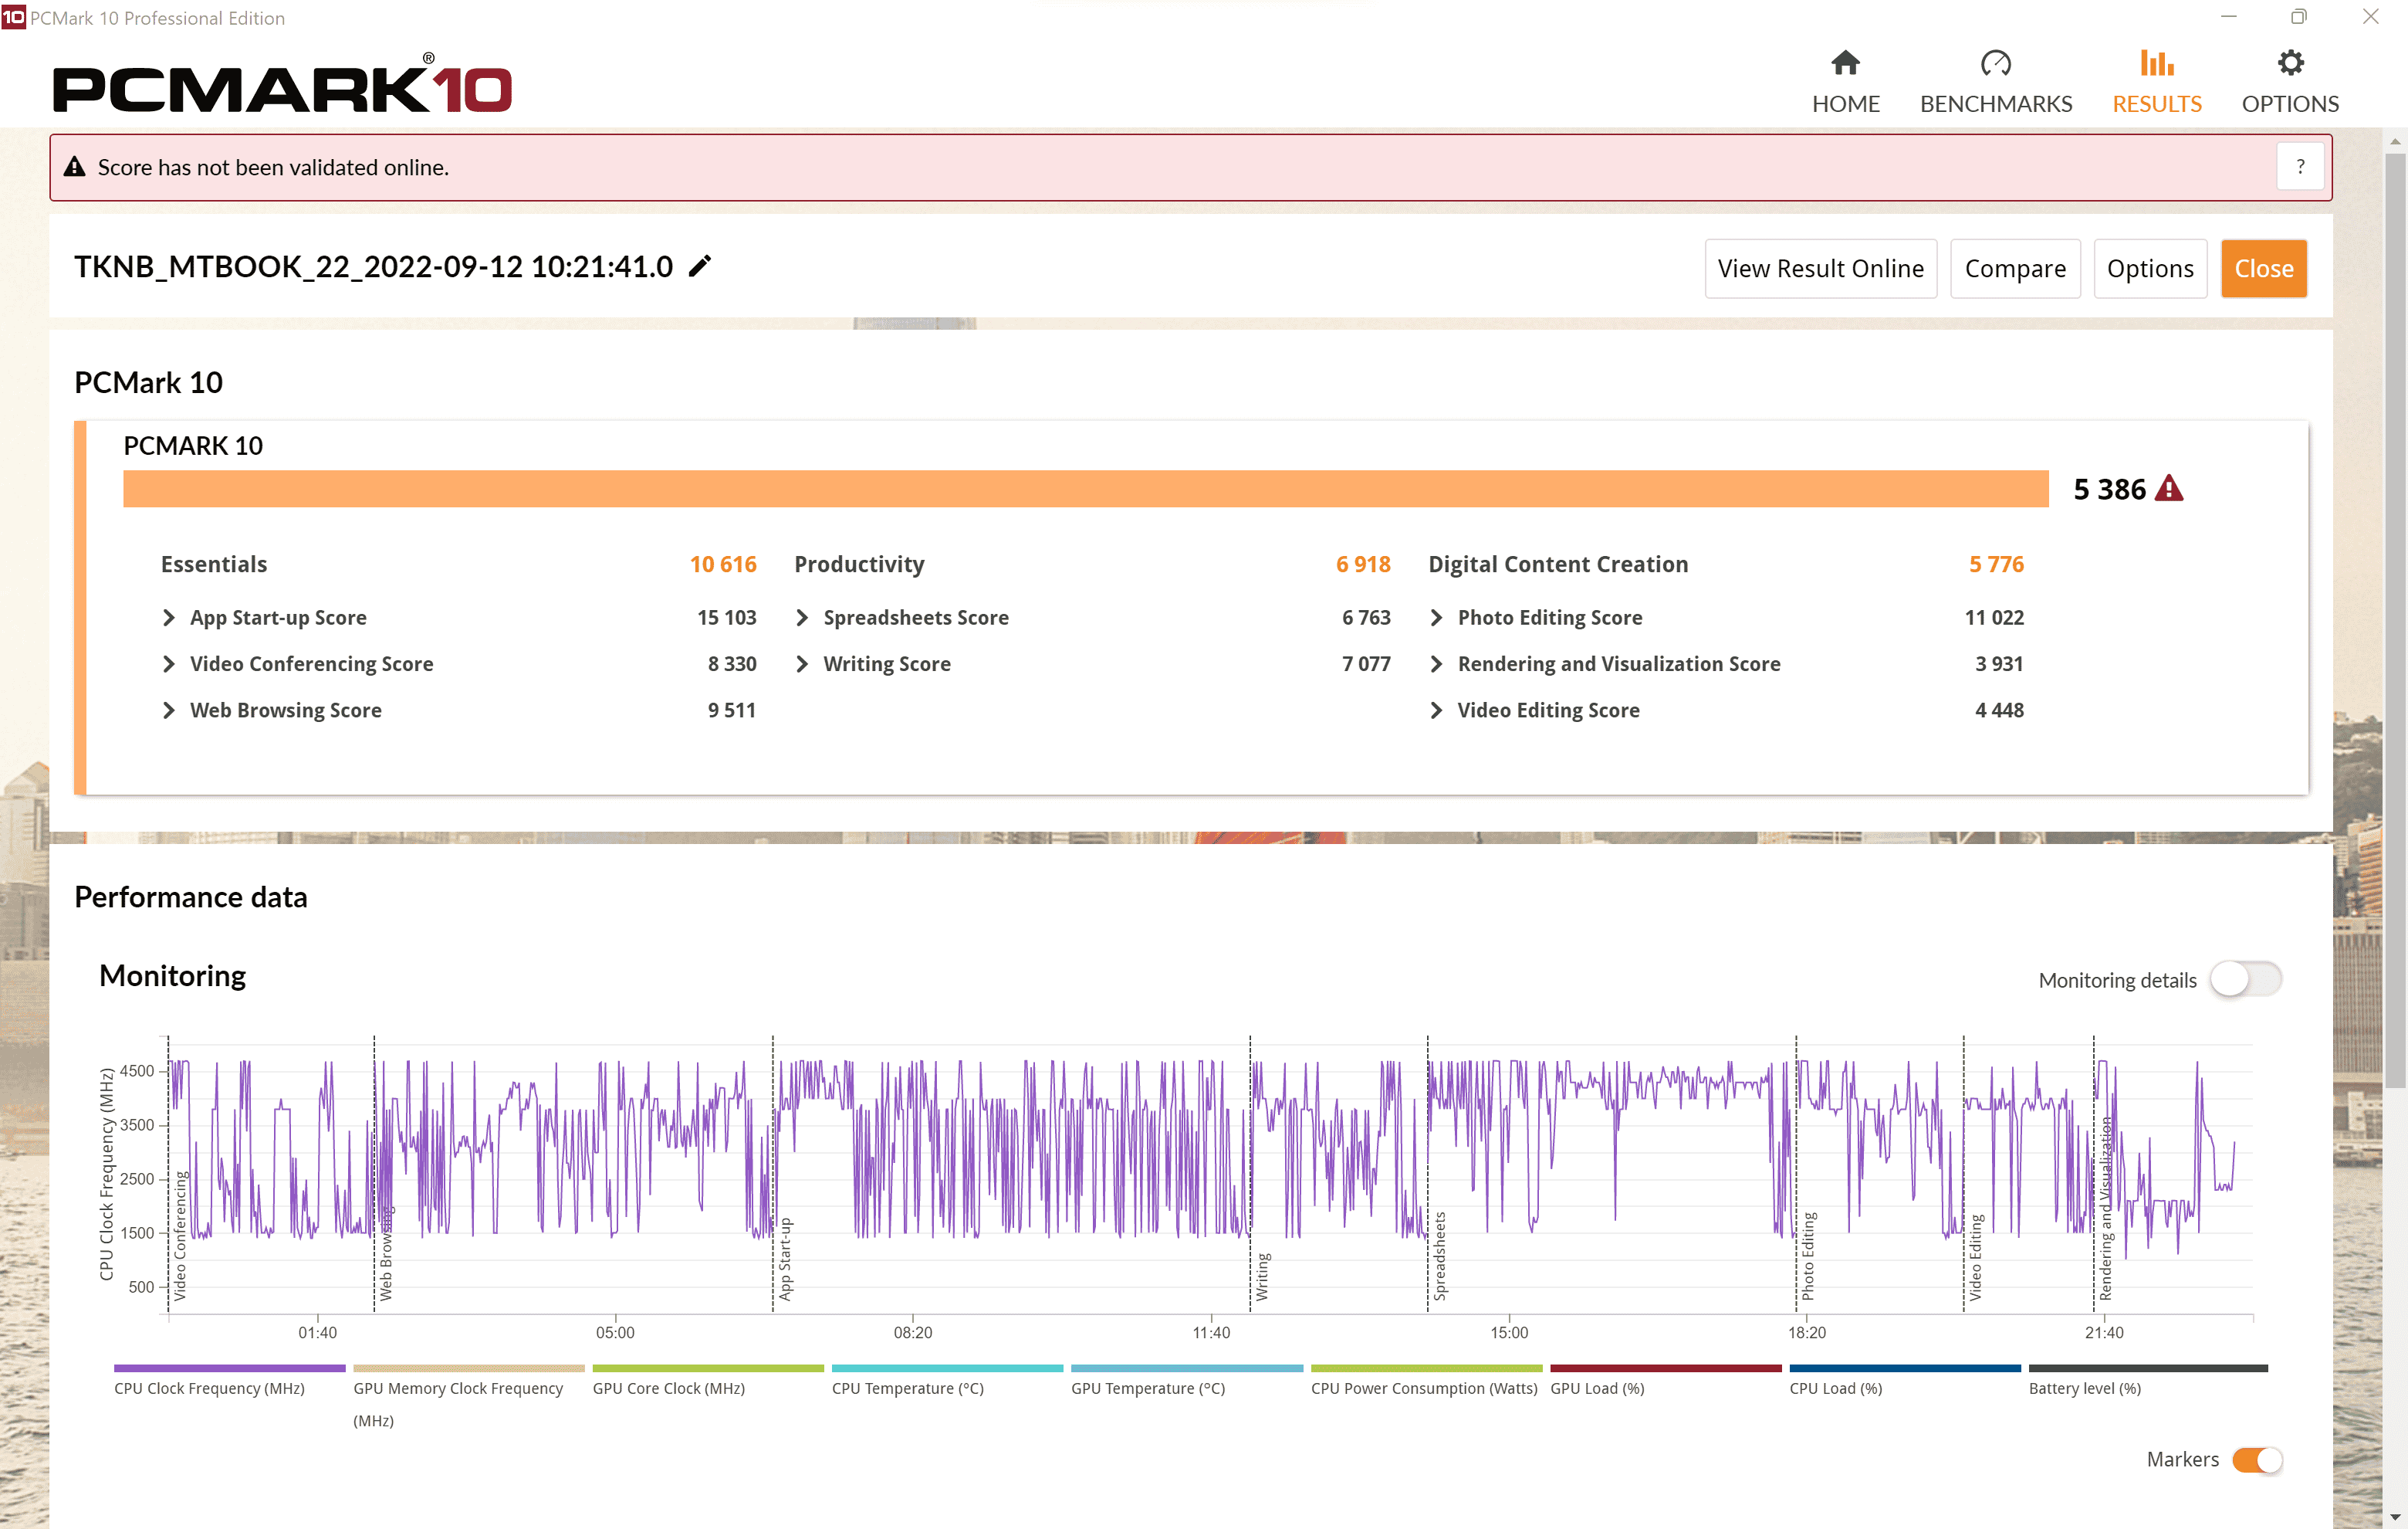Viewport: 2408px width, 1529px height.
Task: Open Options gear icon
Action: coord(2290,63)
